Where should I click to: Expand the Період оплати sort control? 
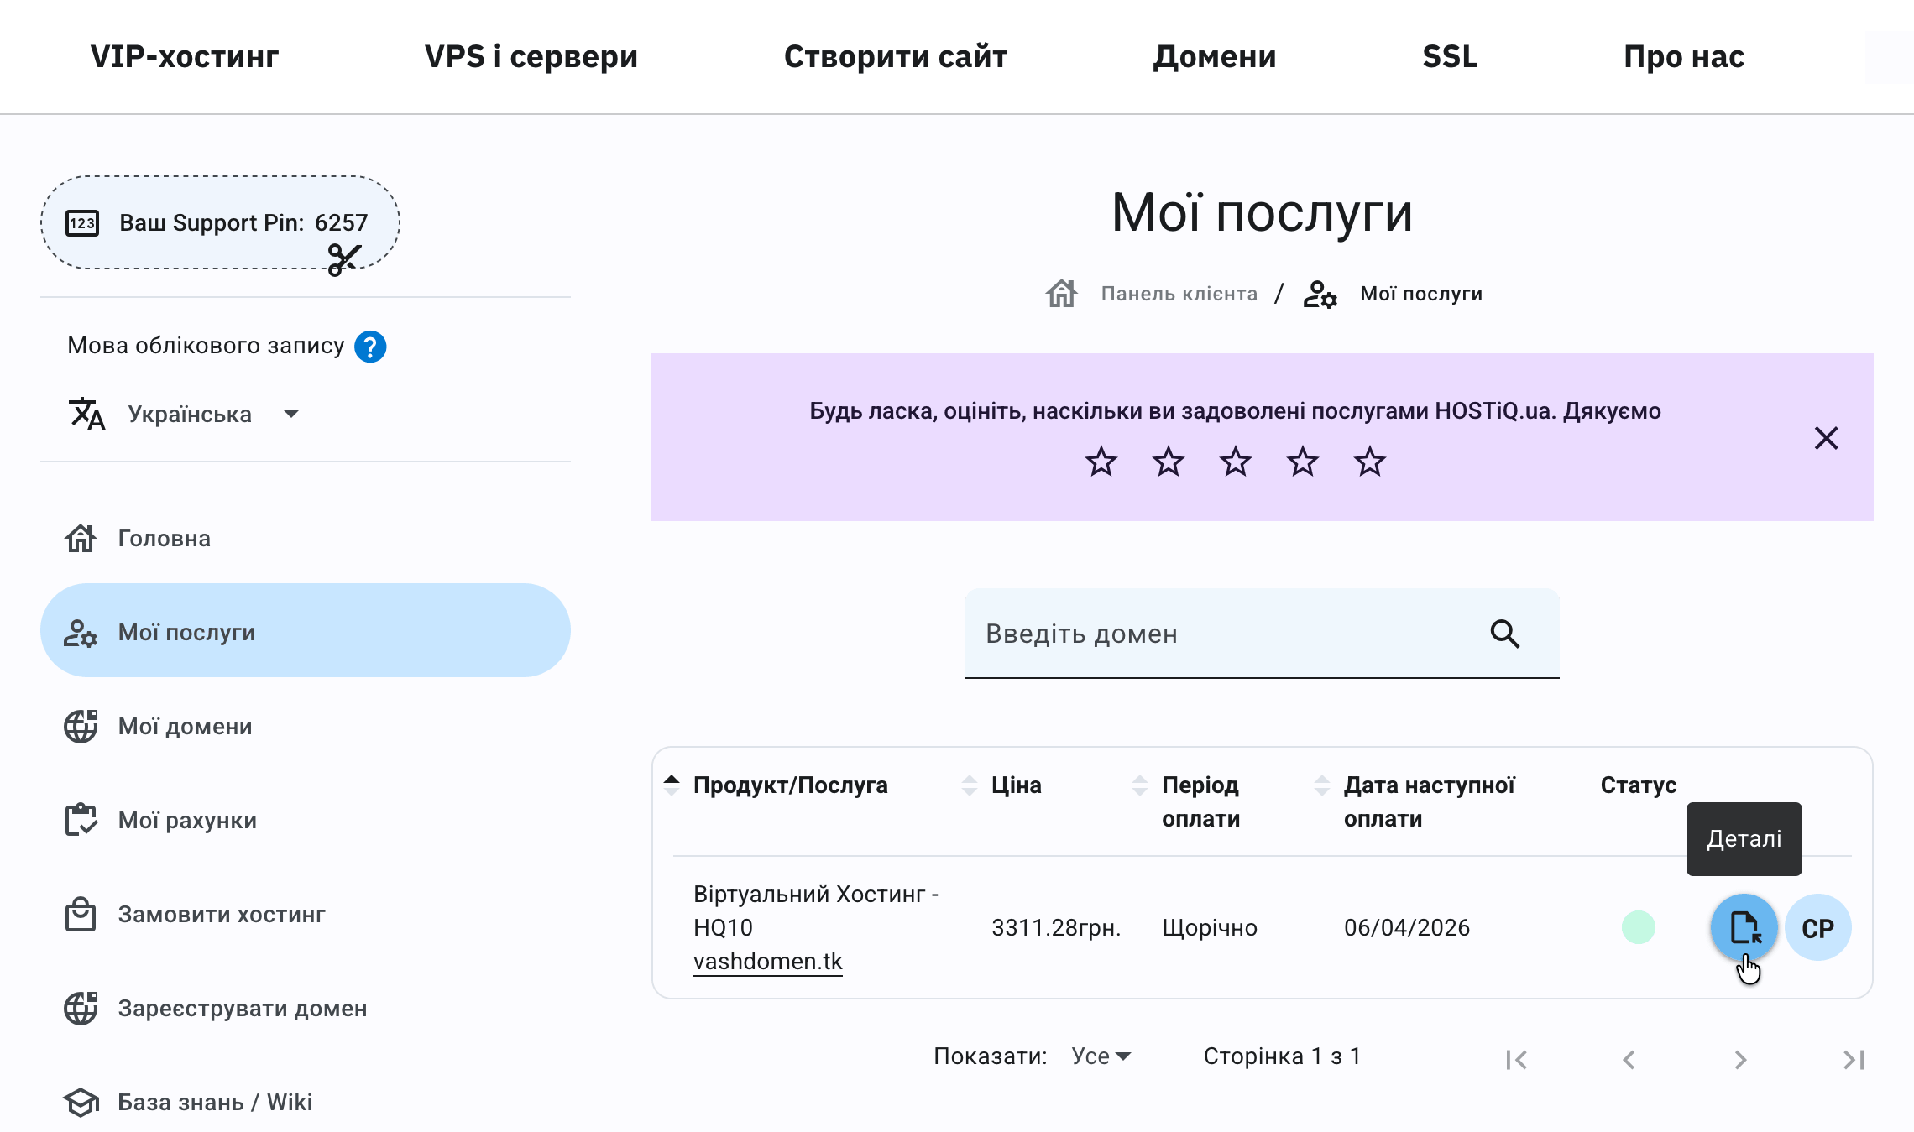(x=1140, y=785)
